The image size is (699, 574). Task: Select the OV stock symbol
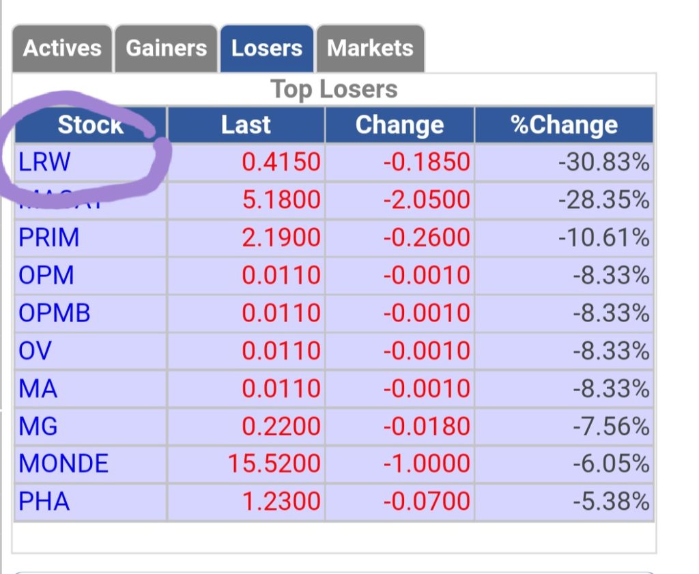35,351
